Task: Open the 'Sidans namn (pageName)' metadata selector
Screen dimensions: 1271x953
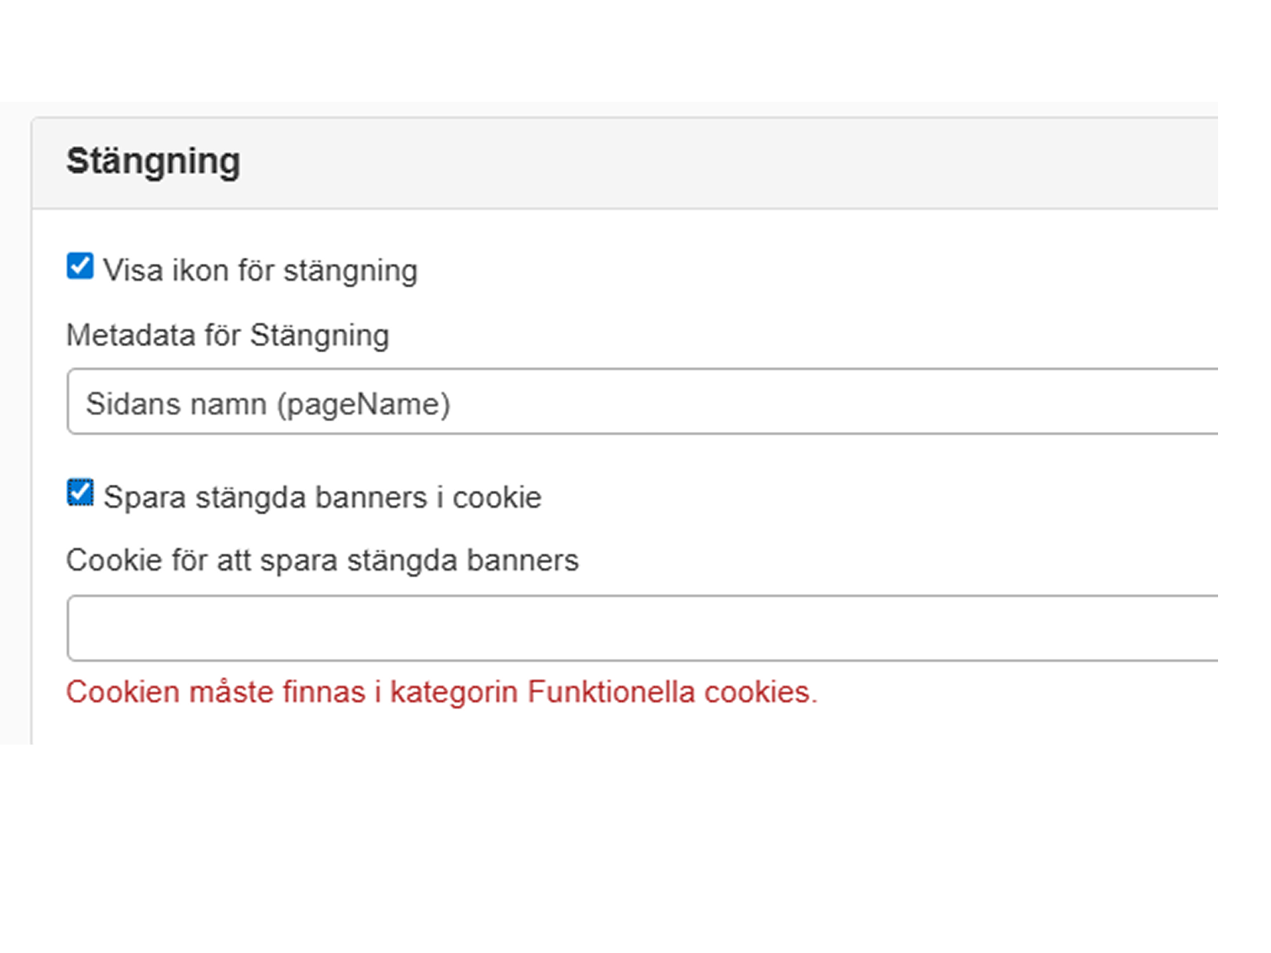Action: pyautogui.click(x=668, y=403)
